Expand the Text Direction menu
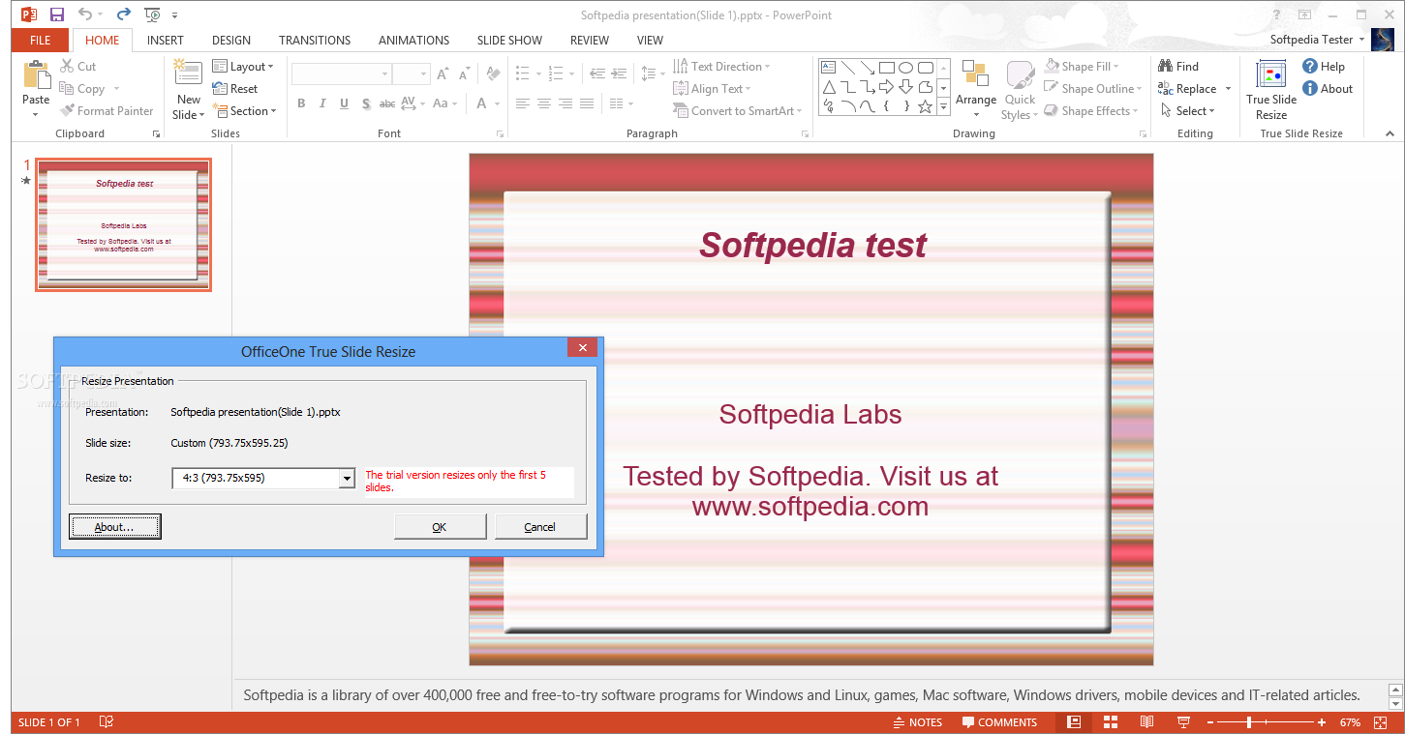Image resolution: width=1405 pixels, height=734 pixels. coord(722,66)
